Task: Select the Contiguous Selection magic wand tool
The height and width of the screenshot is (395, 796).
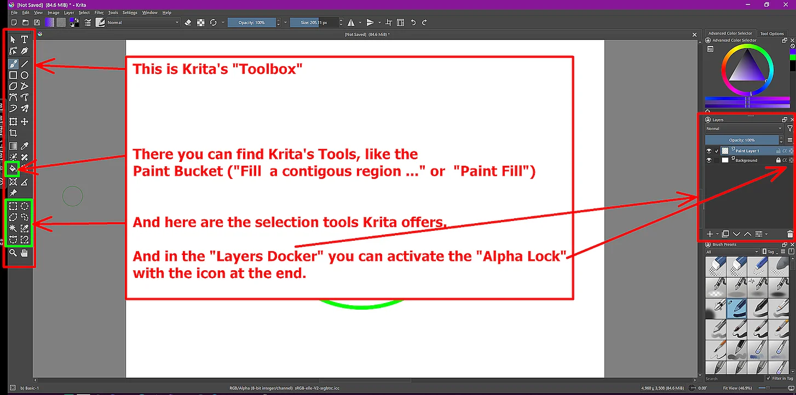Action: [x=13, y=228]
